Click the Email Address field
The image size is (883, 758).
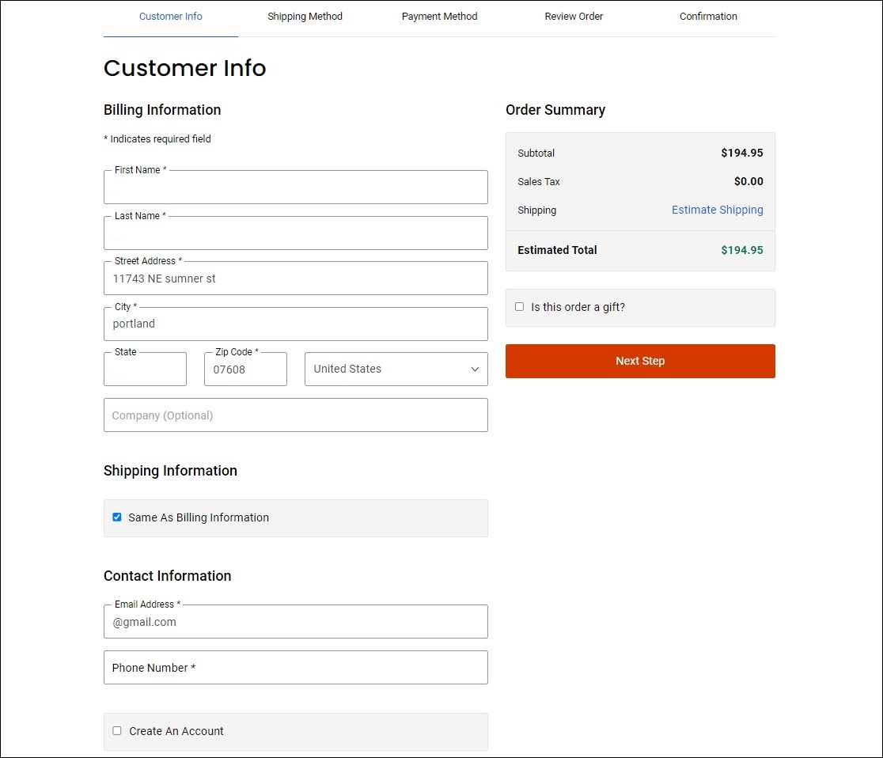click(x=296, y=622)
